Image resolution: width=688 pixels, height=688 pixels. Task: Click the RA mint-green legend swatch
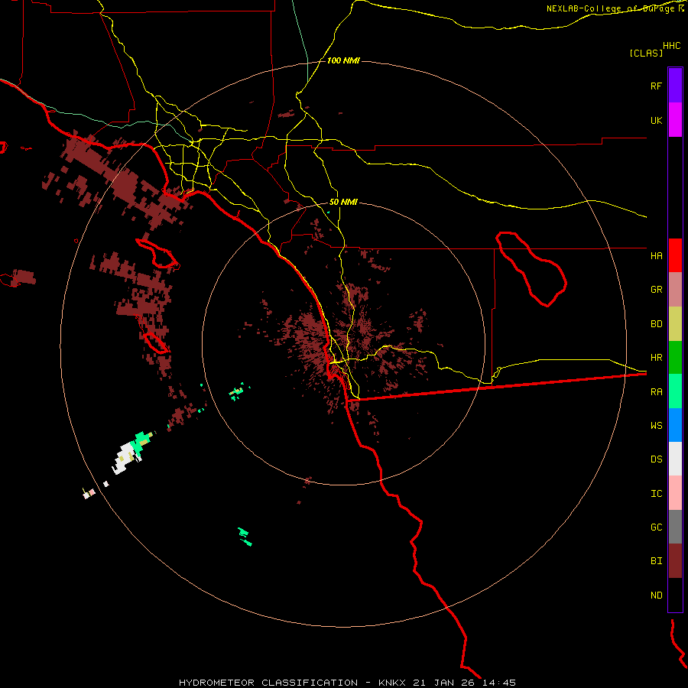pos(675,391)
